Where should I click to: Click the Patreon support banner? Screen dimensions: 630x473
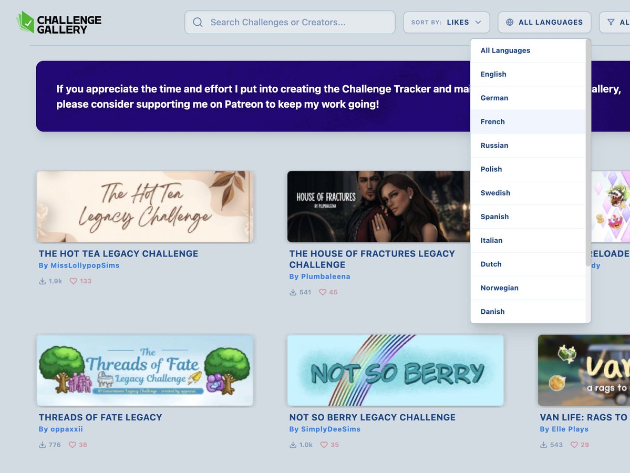coord(333,96)
